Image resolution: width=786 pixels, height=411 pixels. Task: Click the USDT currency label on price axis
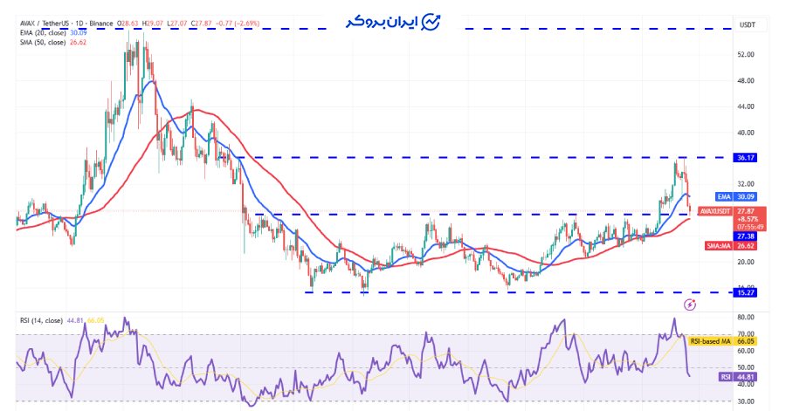(747, 25)
